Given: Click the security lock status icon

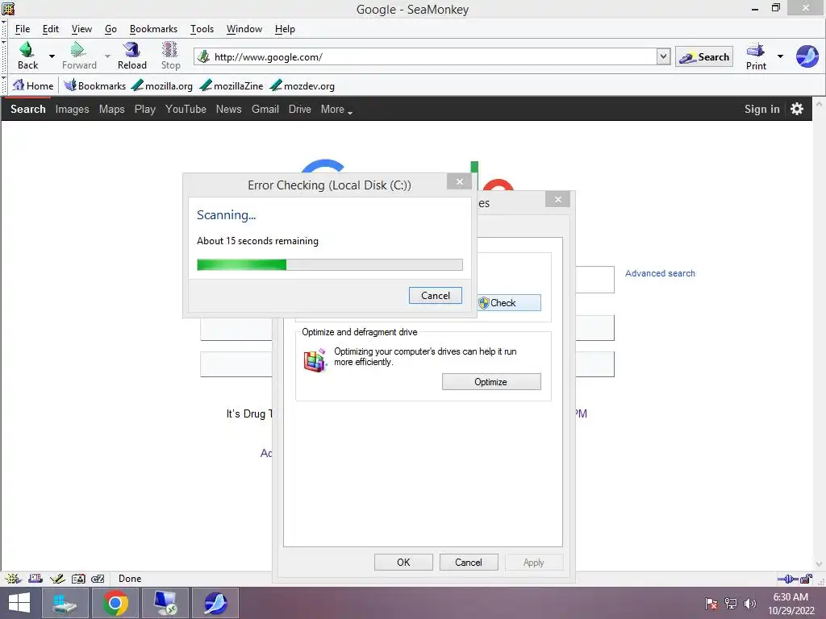Looking at the screenshot, I should 807,579.
